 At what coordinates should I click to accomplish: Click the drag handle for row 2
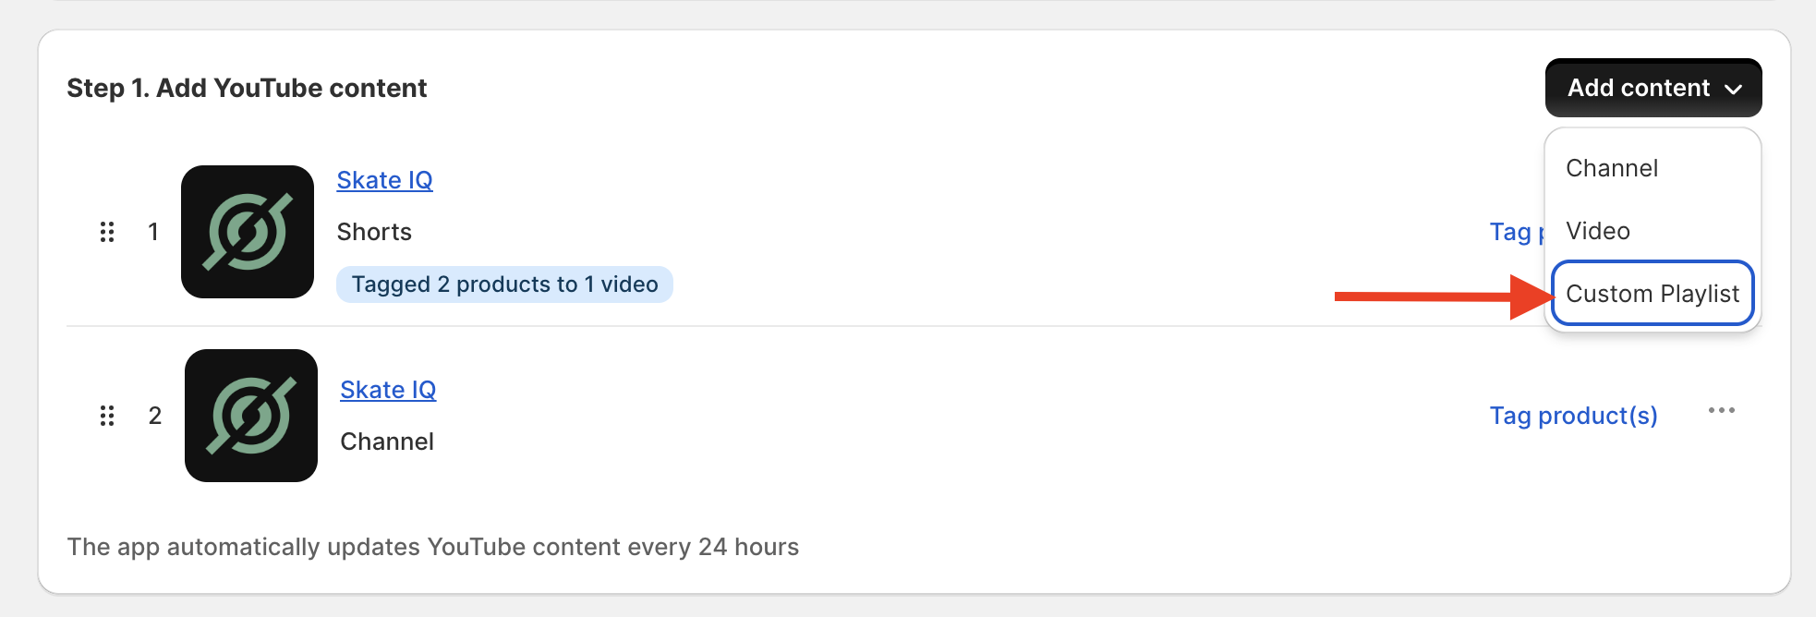point(107,416)
